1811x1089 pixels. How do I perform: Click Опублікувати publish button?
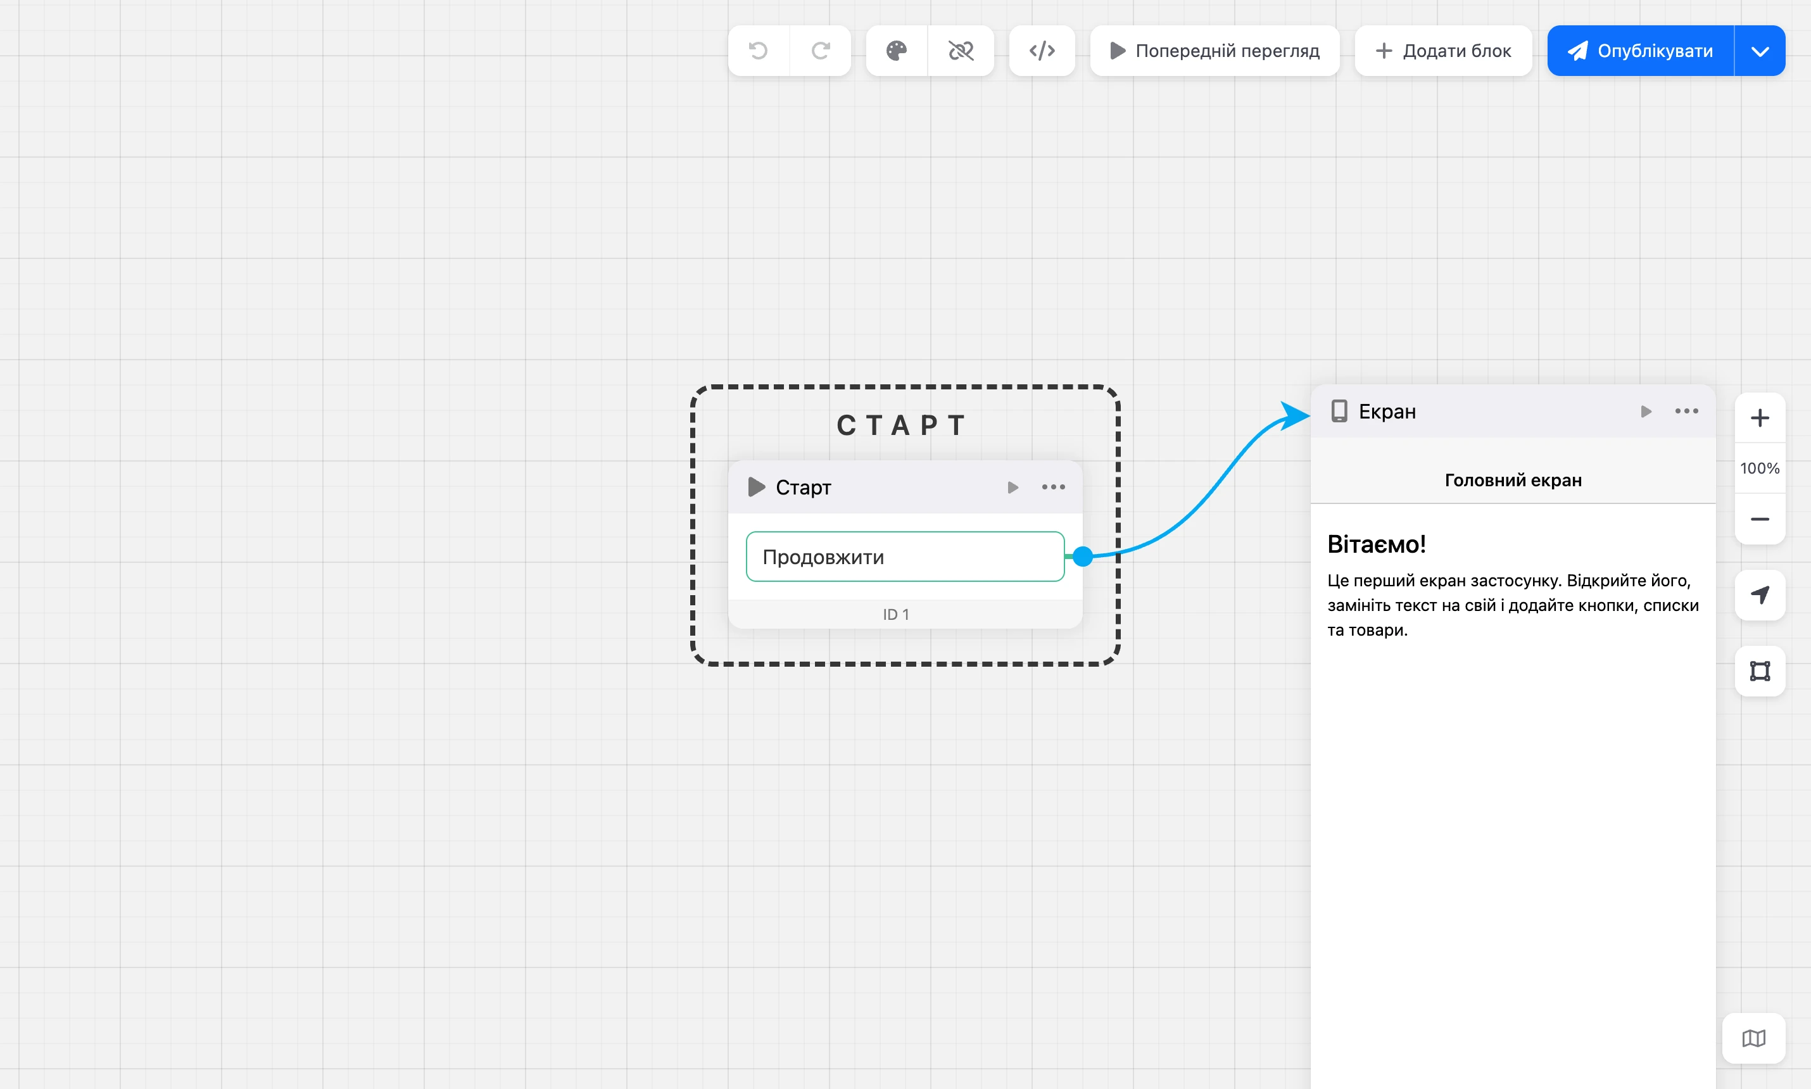pyautogui.click(x=1641, y=51)
